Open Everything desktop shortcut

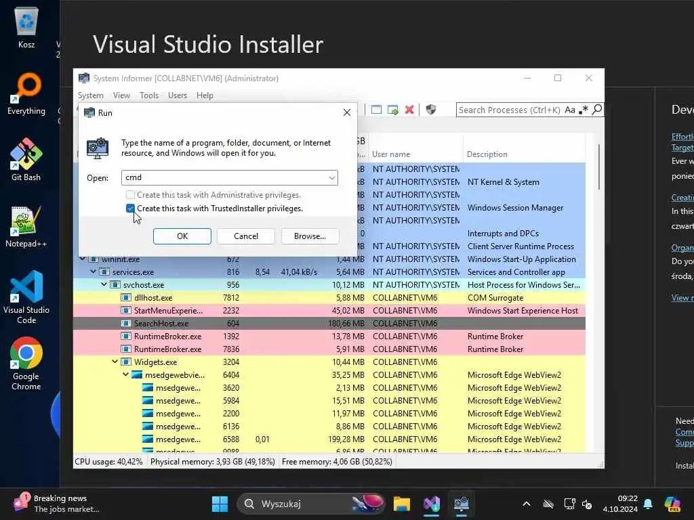(x=26, y=93)
